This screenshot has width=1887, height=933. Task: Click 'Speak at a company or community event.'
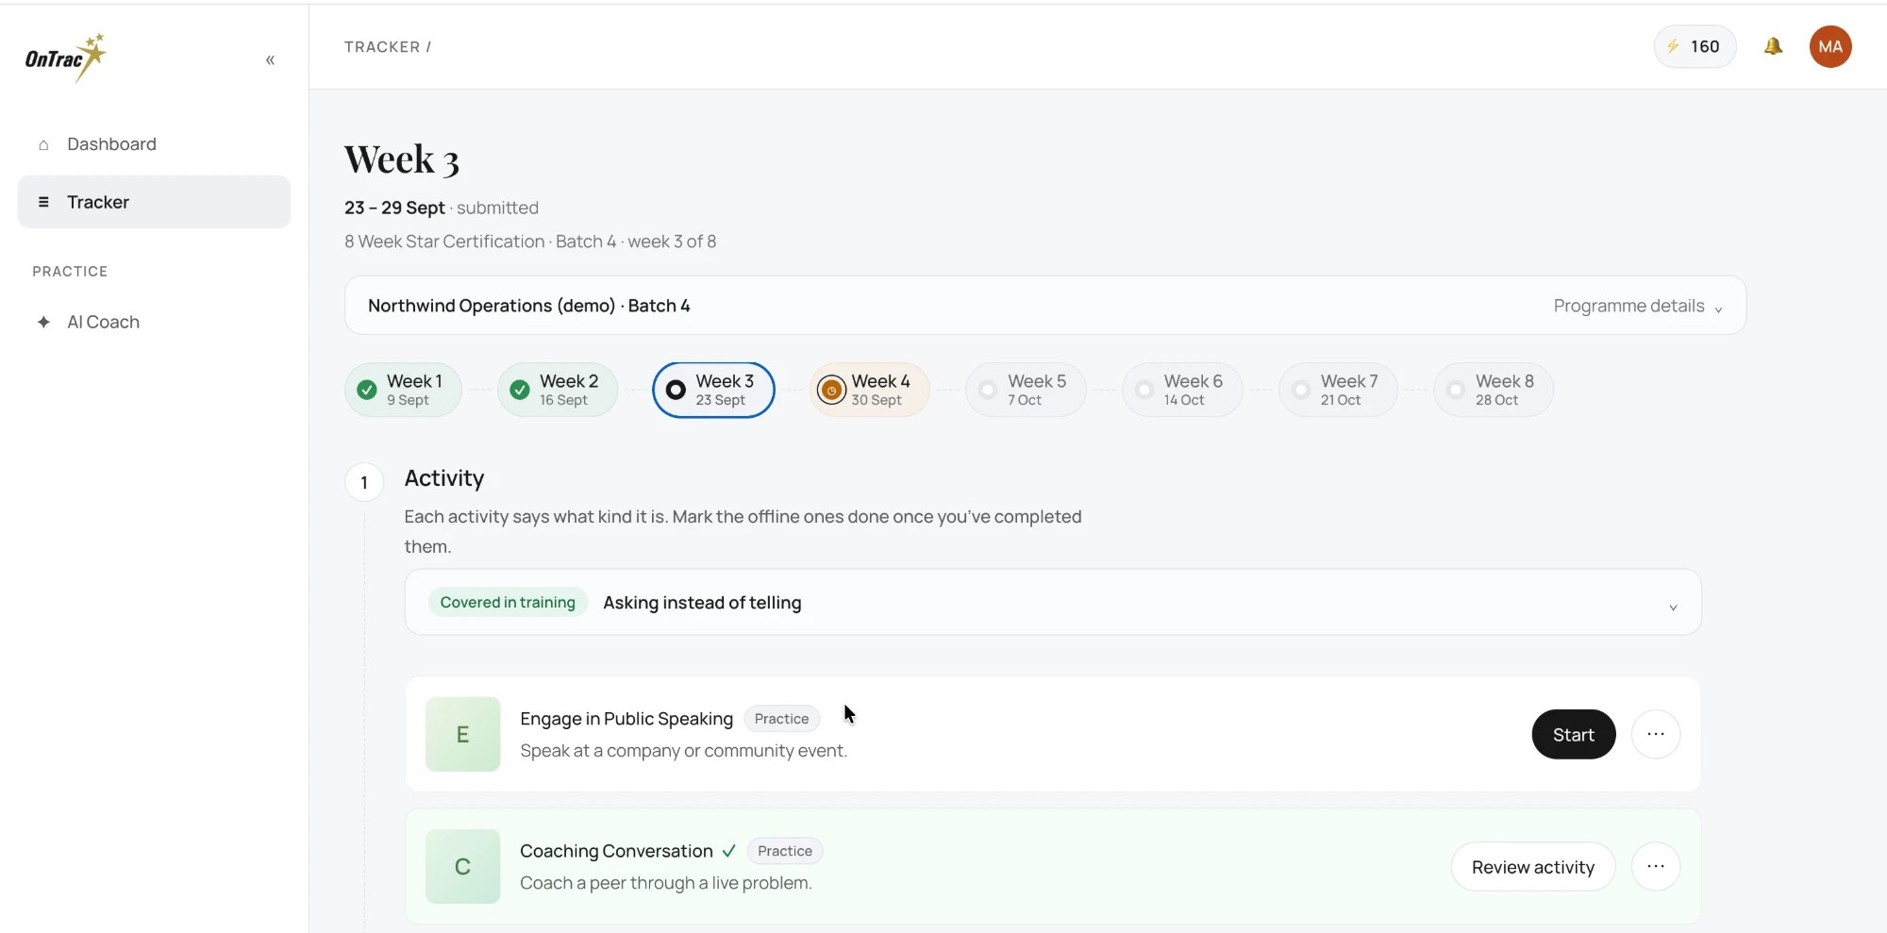pyautogui.click(x=684, y=751)
